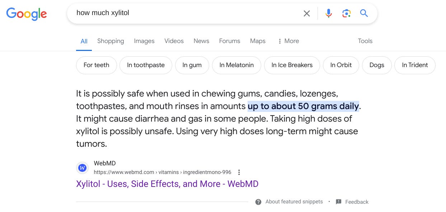
Task: Click the blue magnifying glass search icon
Action: coord(364,13)
